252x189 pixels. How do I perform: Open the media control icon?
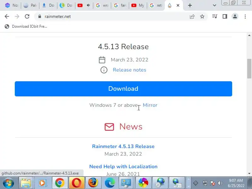pyautogui.click(x=215, y=16)
